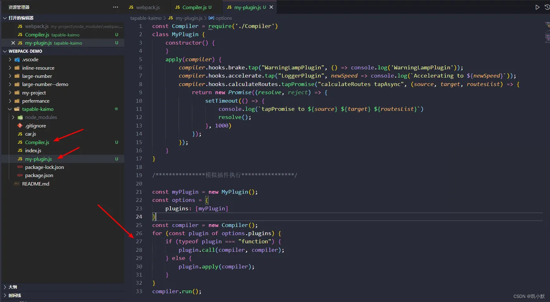The height and width of the screenshot is (302, 550).
Task: Open package.json in the file tree
Action: click(x=62, y=175)
